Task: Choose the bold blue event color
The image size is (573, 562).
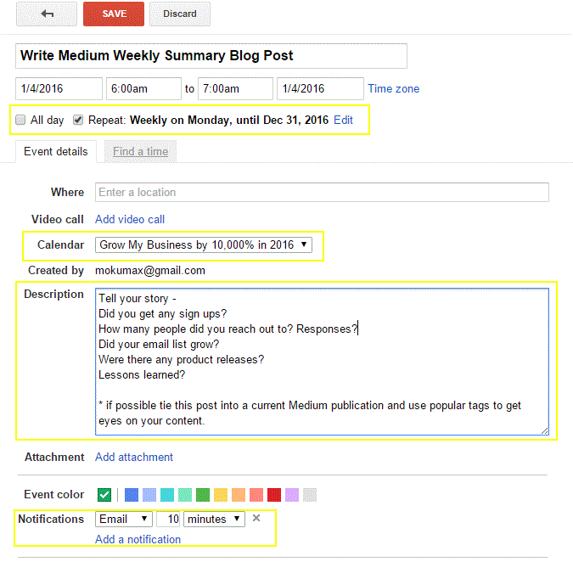Action: 132,495
